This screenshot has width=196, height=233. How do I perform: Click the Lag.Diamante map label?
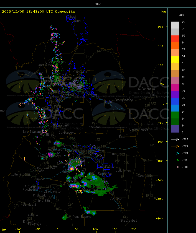[x=33, y=132]
